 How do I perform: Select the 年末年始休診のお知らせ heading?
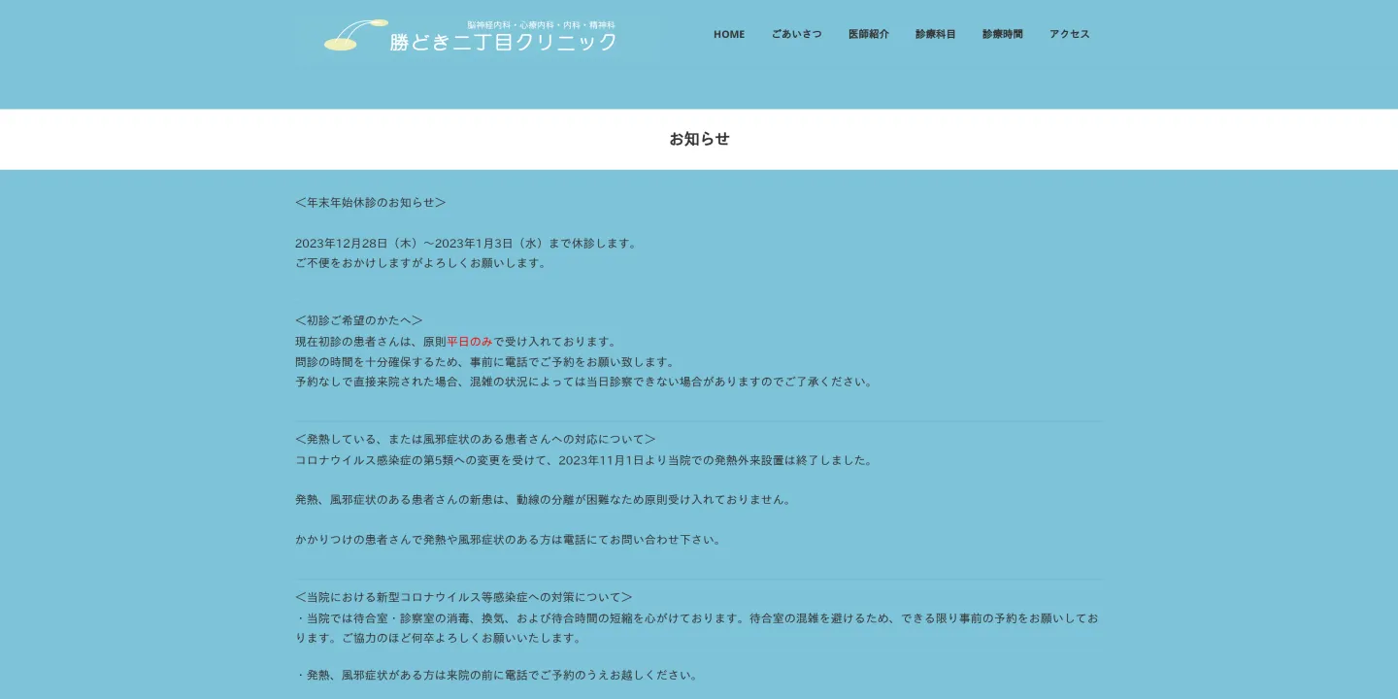[x=370, y=202]
